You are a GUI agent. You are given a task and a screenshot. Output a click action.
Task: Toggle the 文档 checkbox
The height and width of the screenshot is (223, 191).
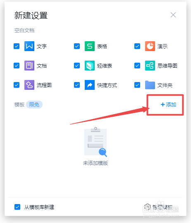click(x=17, y=66)
